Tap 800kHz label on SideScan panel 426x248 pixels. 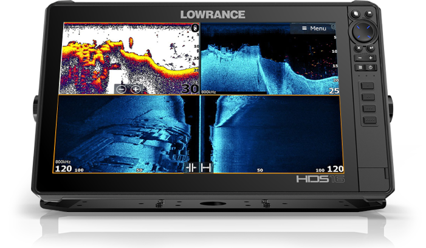point(63,162)
